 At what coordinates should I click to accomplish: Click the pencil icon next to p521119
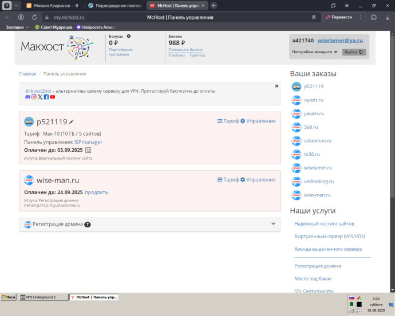pyautogui.click(x=72, y=122)
